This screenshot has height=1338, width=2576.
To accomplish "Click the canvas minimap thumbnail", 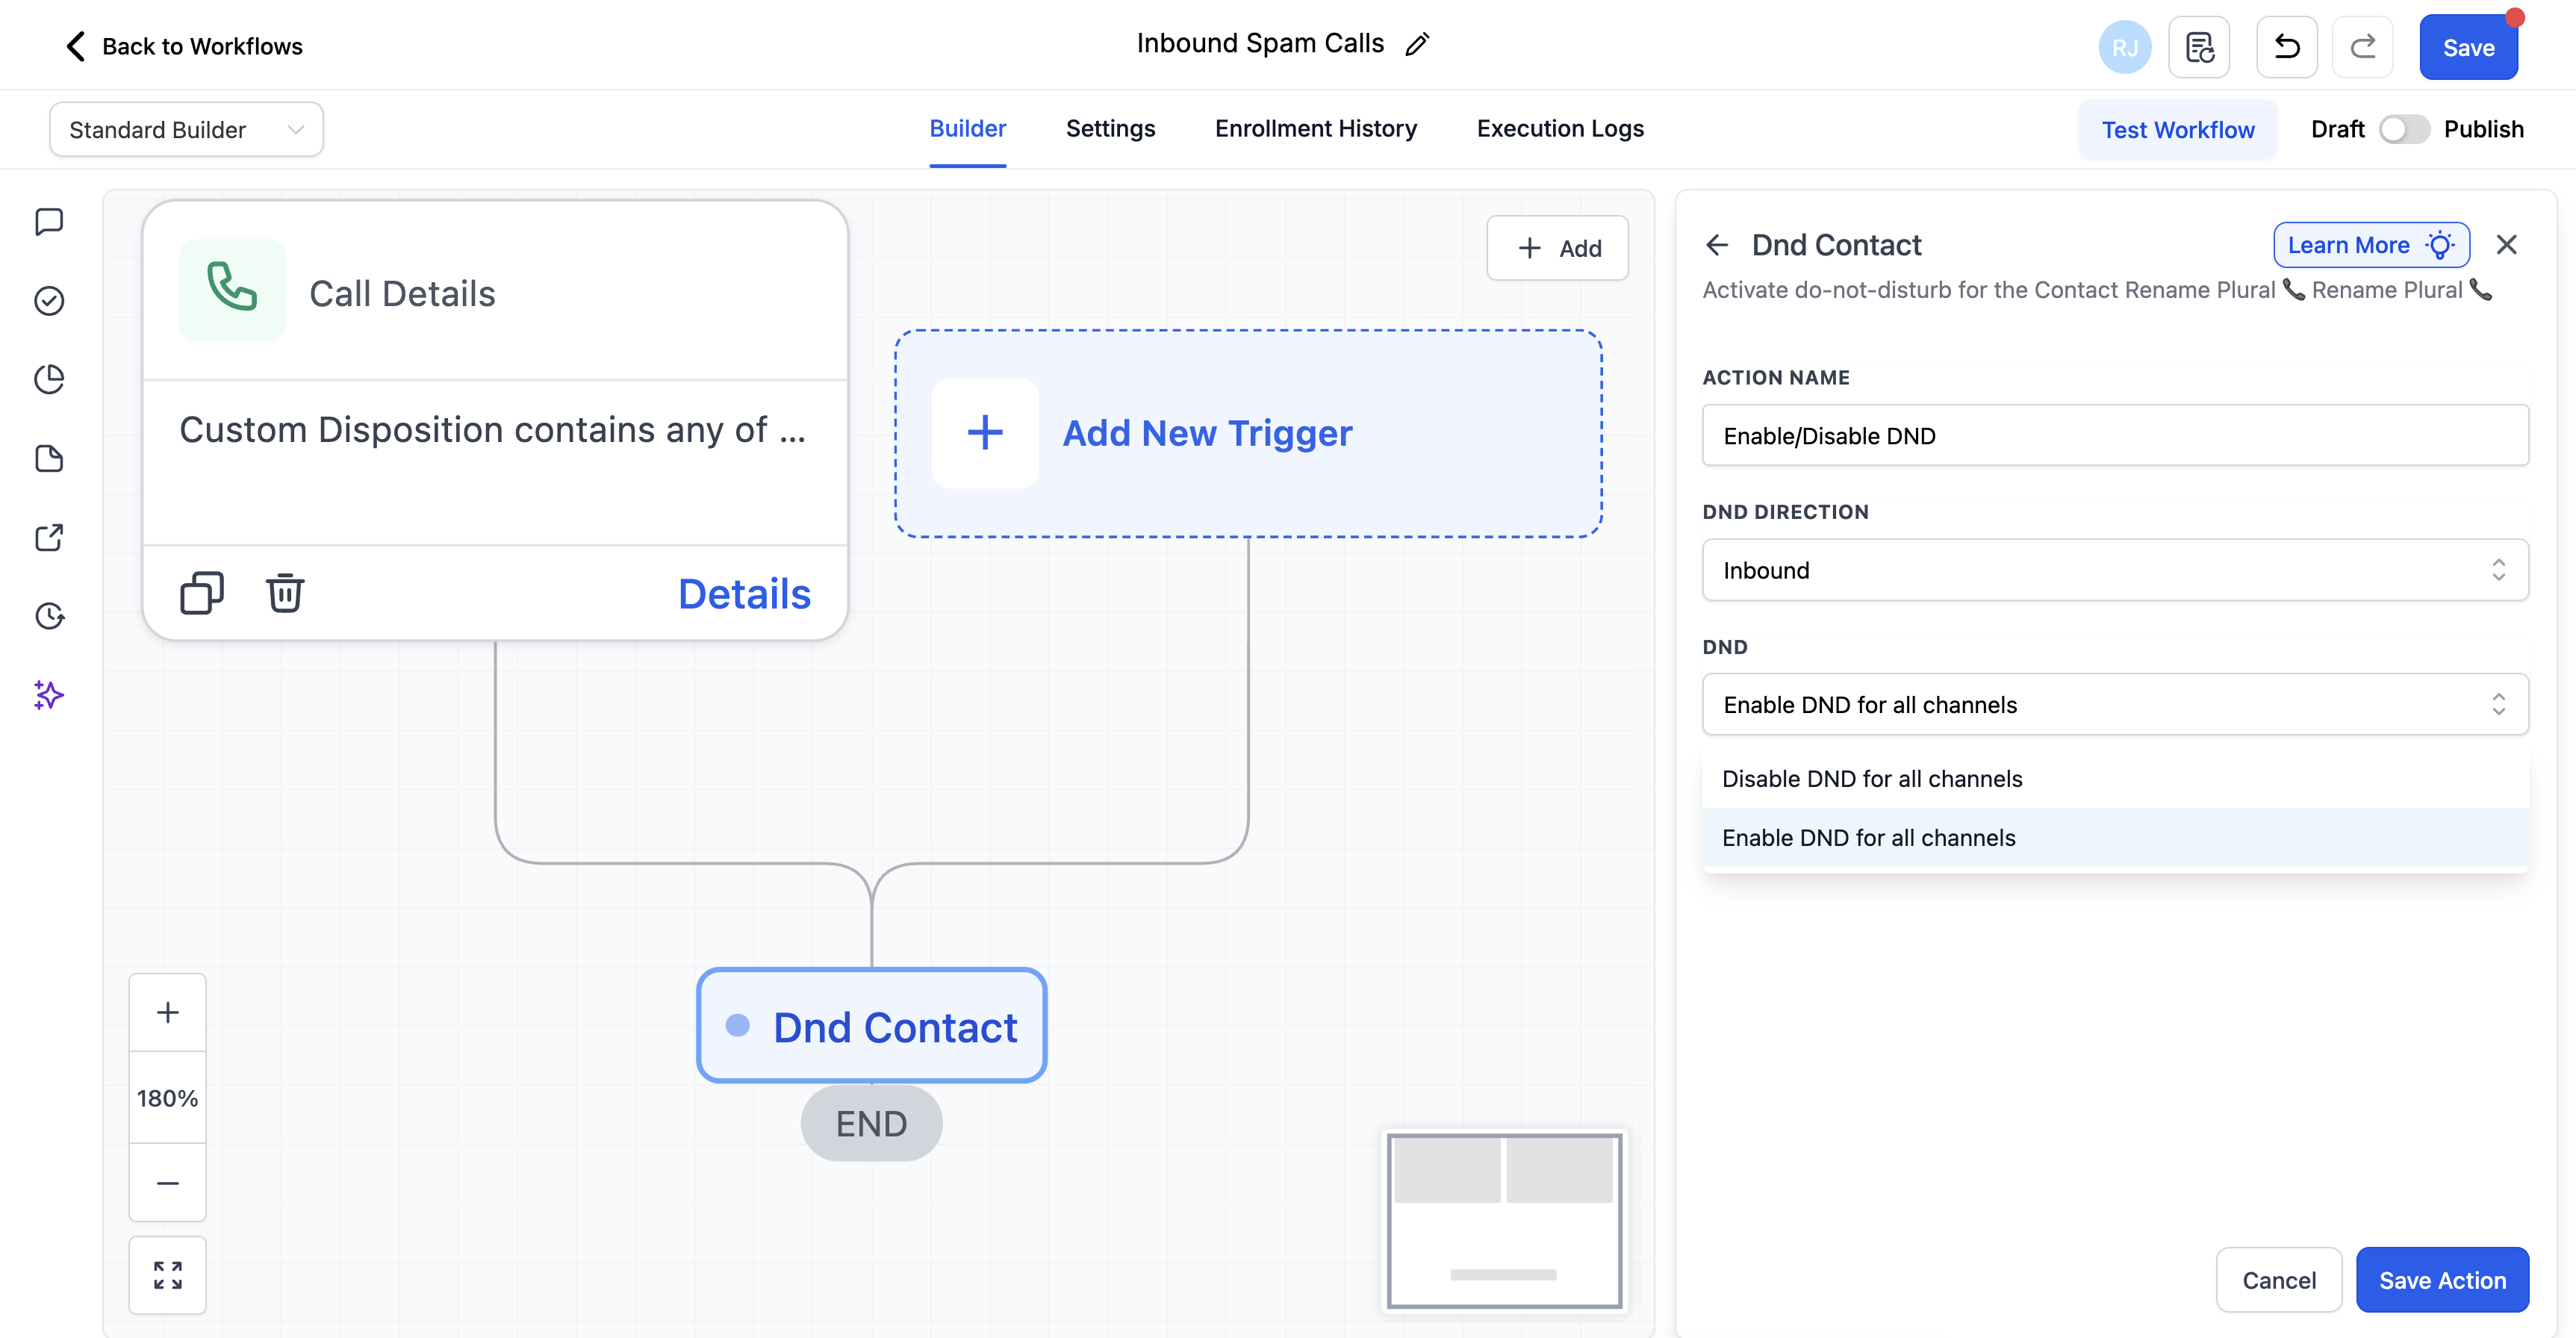I will pyautogui.click(x=1503, y=1219).
